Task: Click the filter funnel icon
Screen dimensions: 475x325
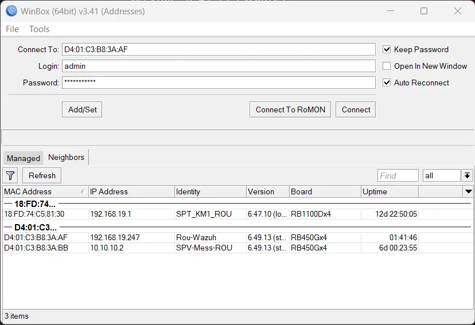Action: (10, 175)
